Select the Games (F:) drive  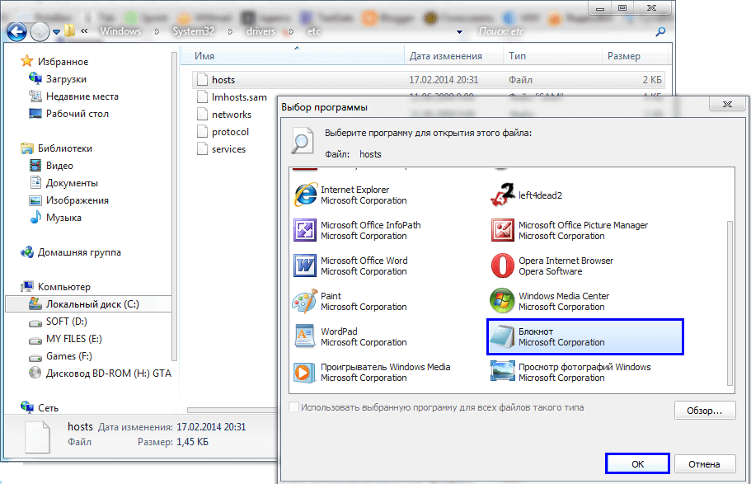(x=60, y=356)
